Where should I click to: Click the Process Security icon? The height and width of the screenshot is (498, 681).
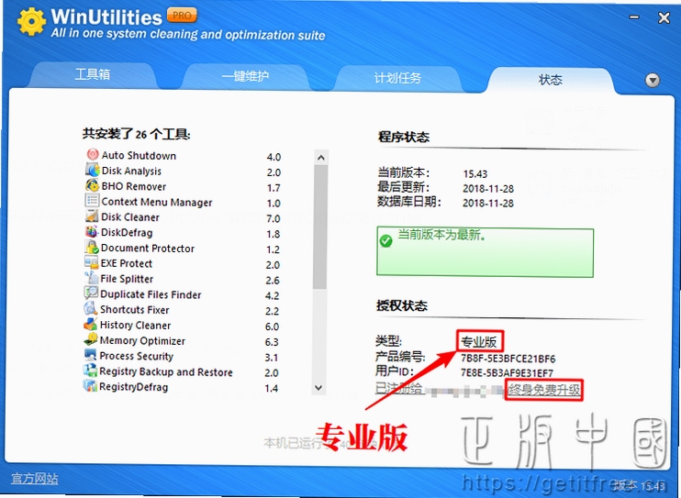point(90,355)
